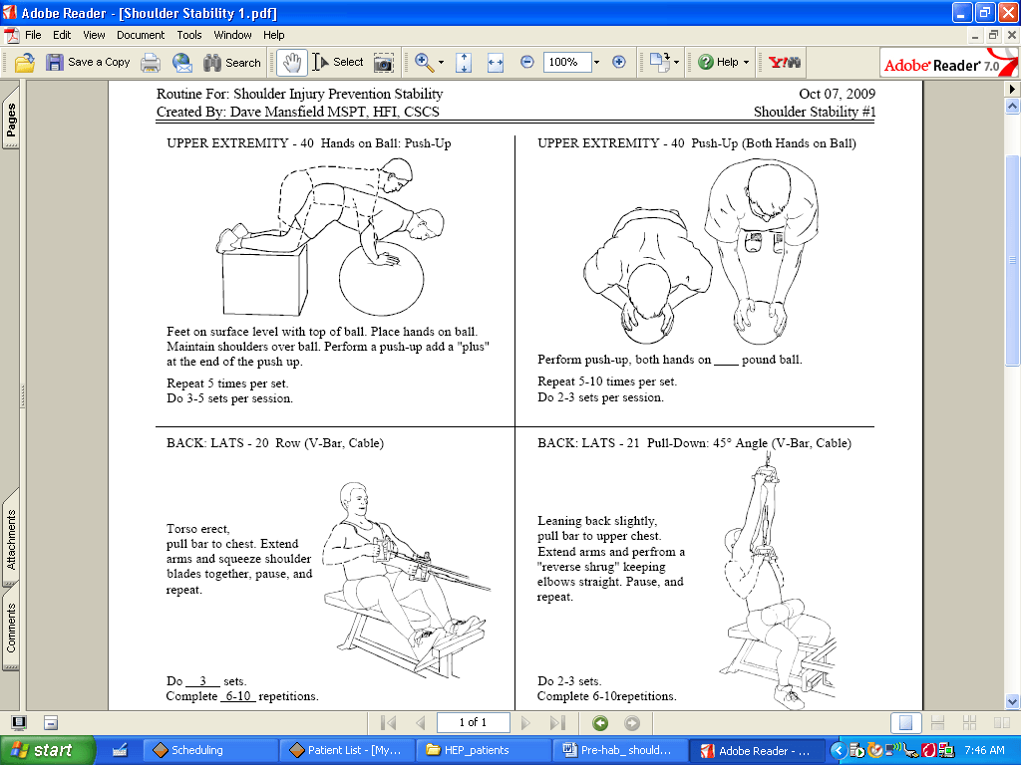Expand the Comments side panel tab

(11, 628)
